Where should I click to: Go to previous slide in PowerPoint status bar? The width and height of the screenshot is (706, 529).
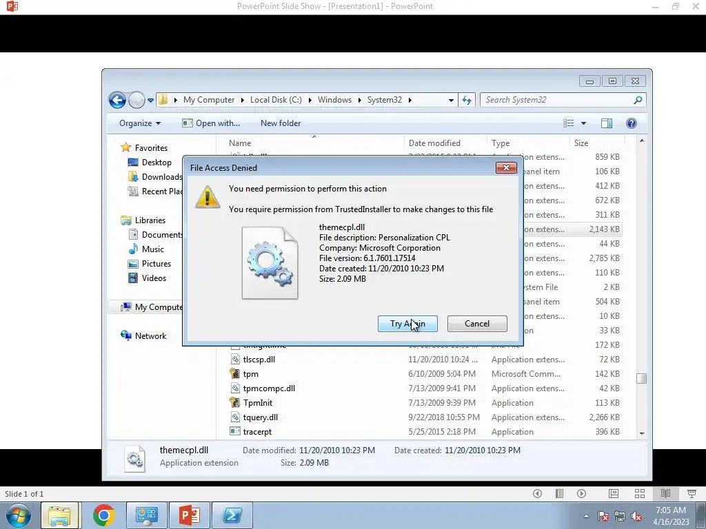pos(537,493)
